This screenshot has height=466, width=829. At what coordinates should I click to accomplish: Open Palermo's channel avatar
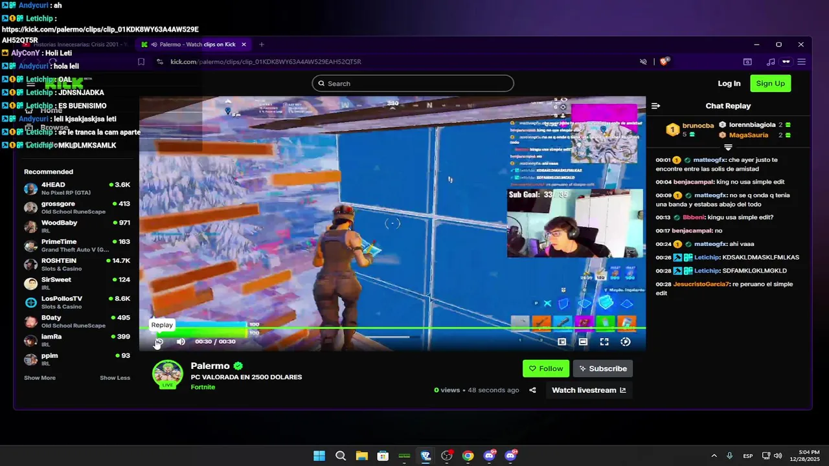[x=168, y=375]
